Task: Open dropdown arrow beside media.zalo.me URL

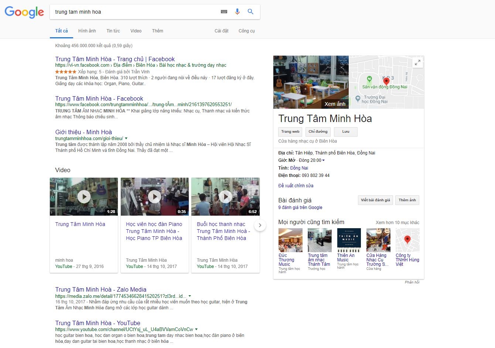Action: click(190, 296)
